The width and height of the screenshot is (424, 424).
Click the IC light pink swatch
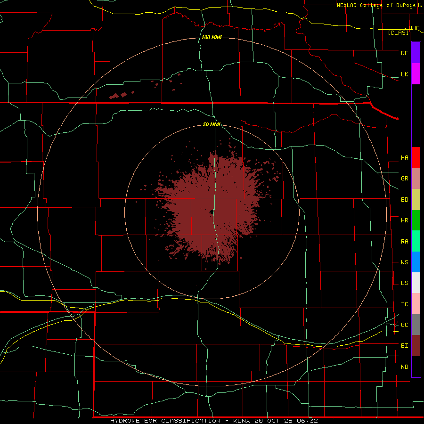click(x=416, y=304)
